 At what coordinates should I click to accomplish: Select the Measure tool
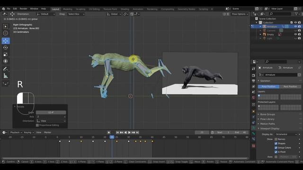[x=6, y=76]
